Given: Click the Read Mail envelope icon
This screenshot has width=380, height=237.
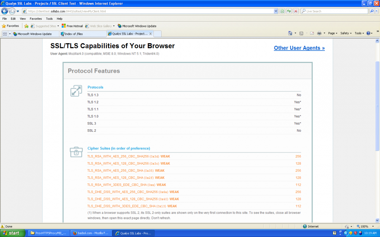Looking at the screenshot, I should (312, 33).
